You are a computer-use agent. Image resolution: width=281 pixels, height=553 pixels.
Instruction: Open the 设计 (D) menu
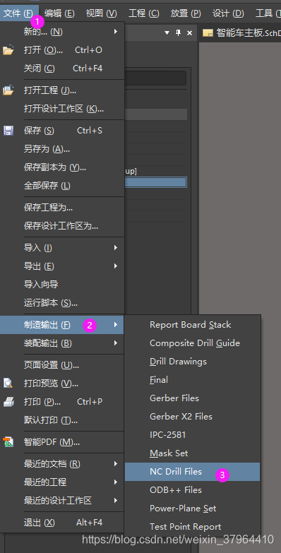(x=228, y=13)
